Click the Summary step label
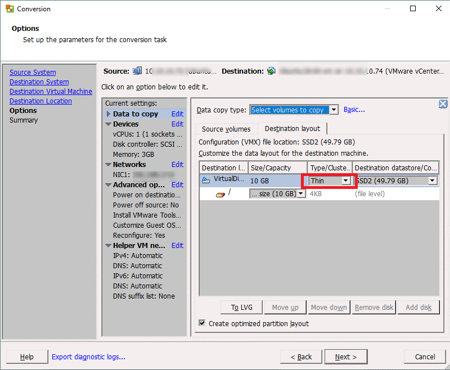 (24, 120)
